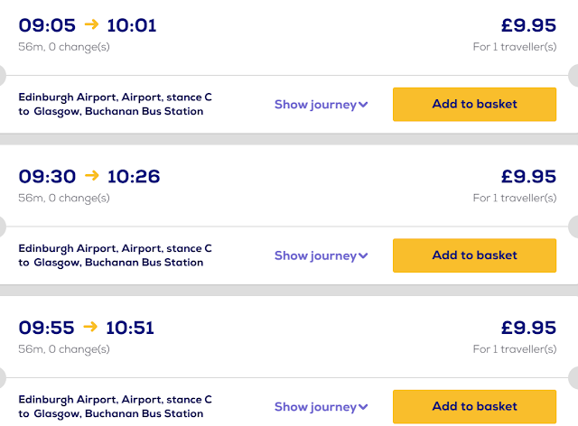Select the £9.95 price of 09:55 journey
The height and width of the screenshot is (426, 578).
tap(528, 327)
